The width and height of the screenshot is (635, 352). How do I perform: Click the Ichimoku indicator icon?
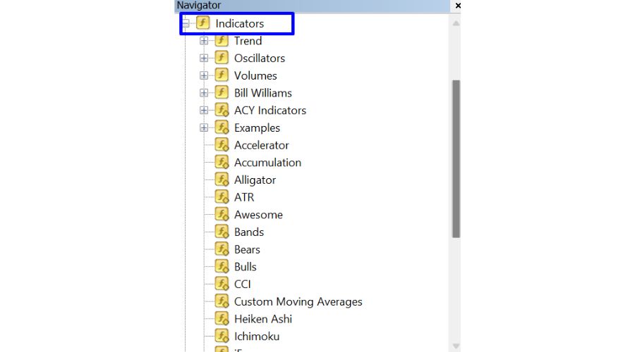coord(222,337)
